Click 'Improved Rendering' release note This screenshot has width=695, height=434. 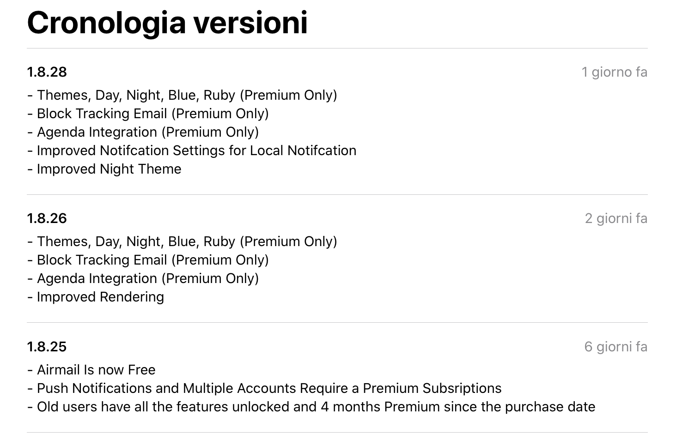[96, 297]
